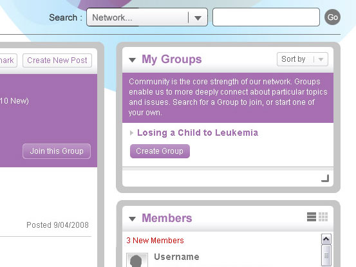The width and height of the screenshot is (356, 267).
Task: Open the Sort by dropdown
Action: pos(303,59)
